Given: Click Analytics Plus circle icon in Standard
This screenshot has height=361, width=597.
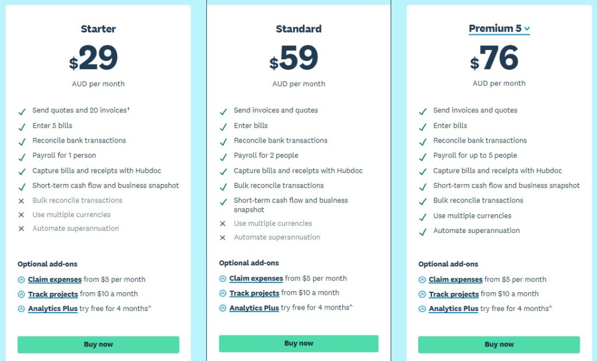Looking at the screenshot, I should (x=223, y=308).
